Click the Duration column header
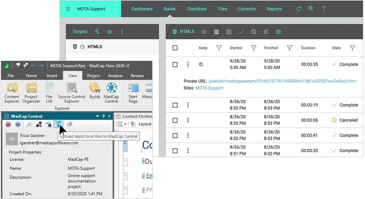Image resolution: width=365 pixels, height=199 pixels. (308, 48)
